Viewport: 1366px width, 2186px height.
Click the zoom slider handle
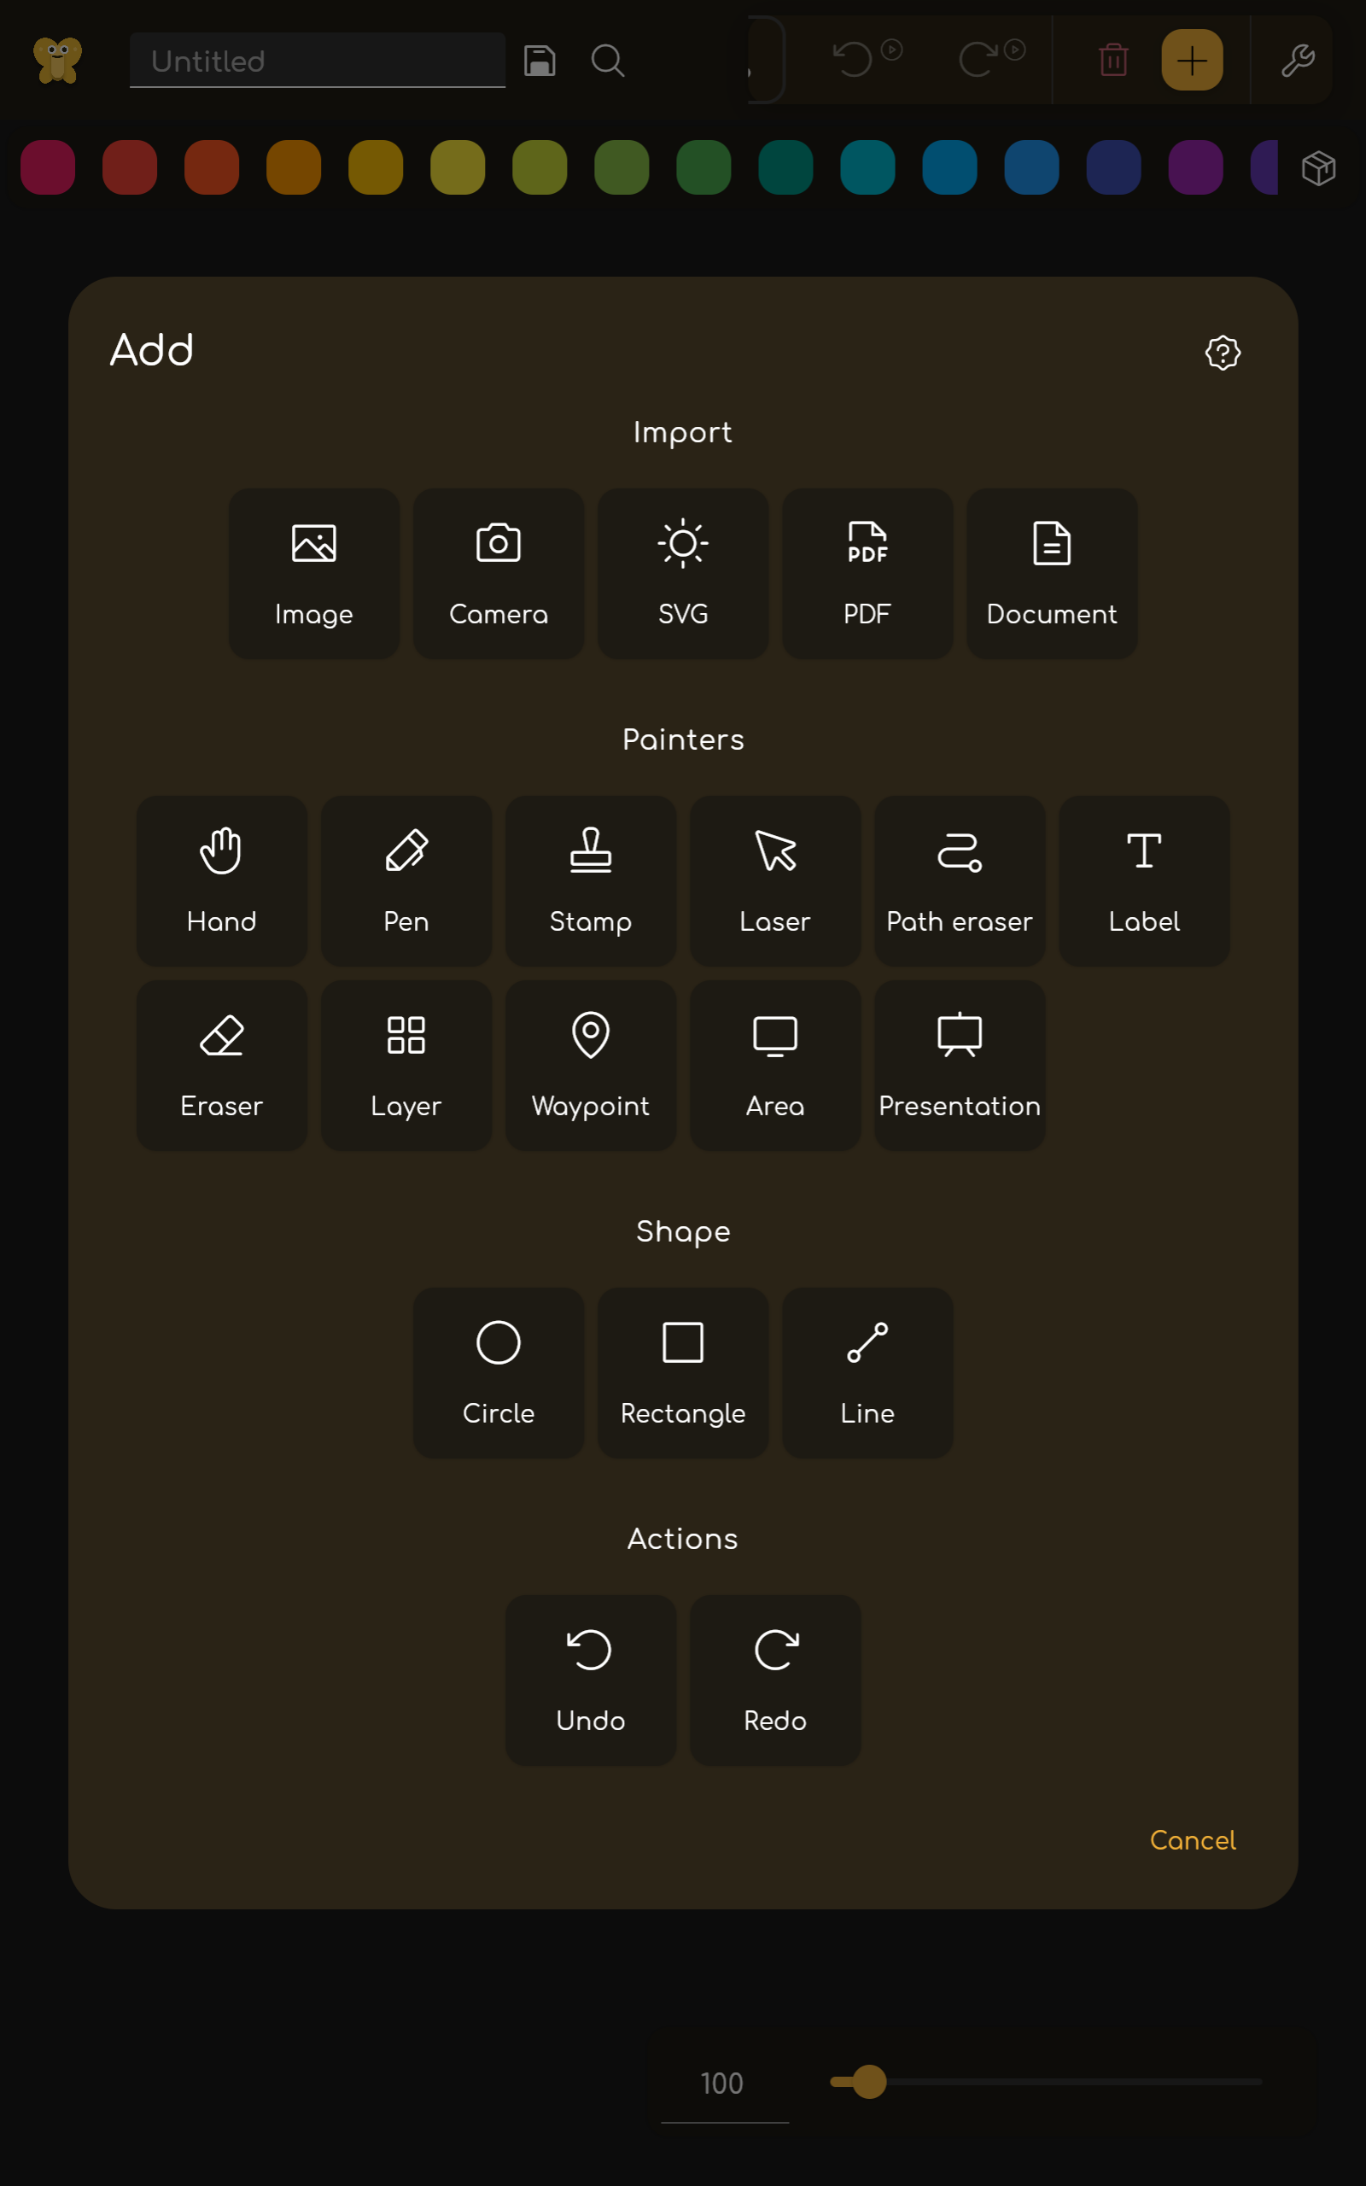869,2081
